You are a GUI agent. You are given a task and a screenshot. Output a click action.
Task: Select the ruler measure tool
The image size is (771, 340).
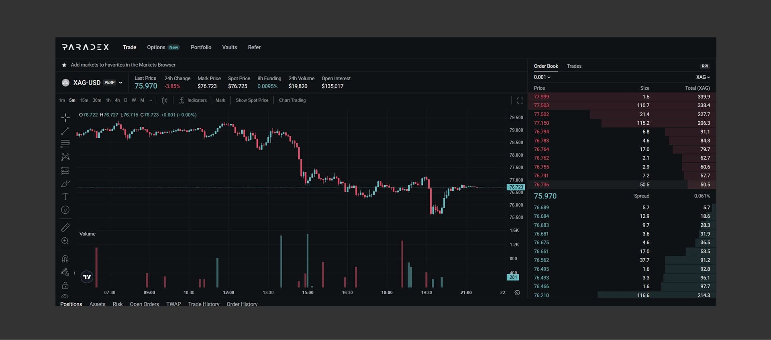point(65,228)
